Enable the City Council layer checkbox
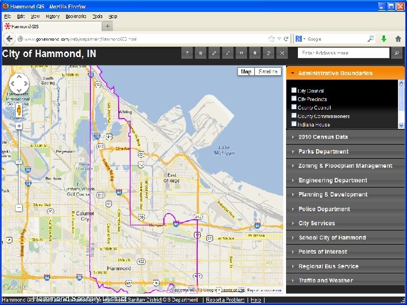This screenshot has height=305, width=407. pyautogui.click(x=294, y=90)
